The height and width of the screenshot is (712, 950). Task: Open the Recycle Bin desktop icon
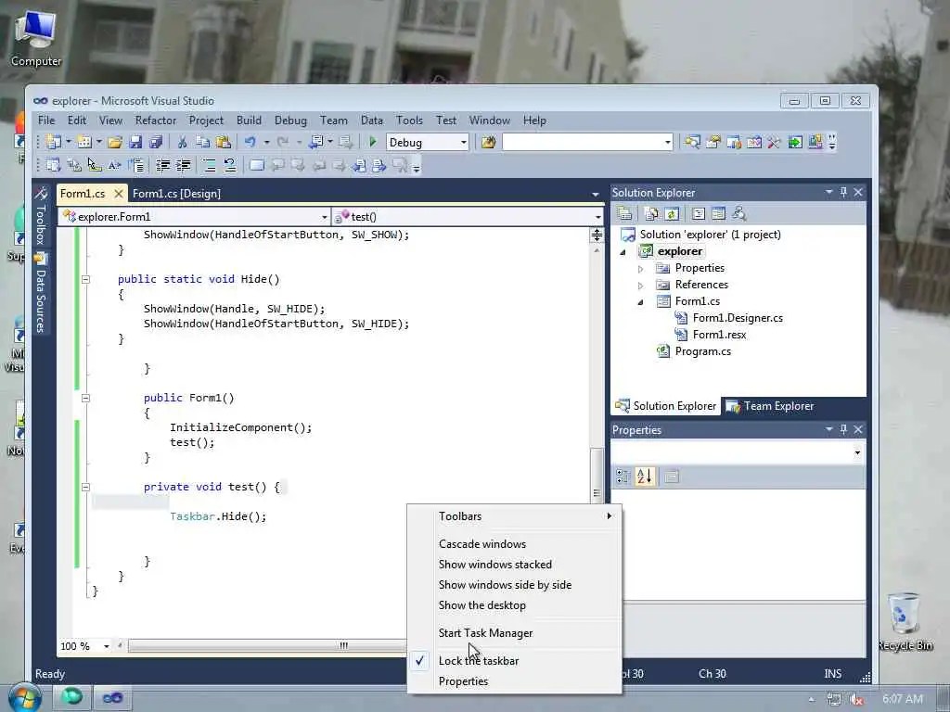[x=905, y=621]
